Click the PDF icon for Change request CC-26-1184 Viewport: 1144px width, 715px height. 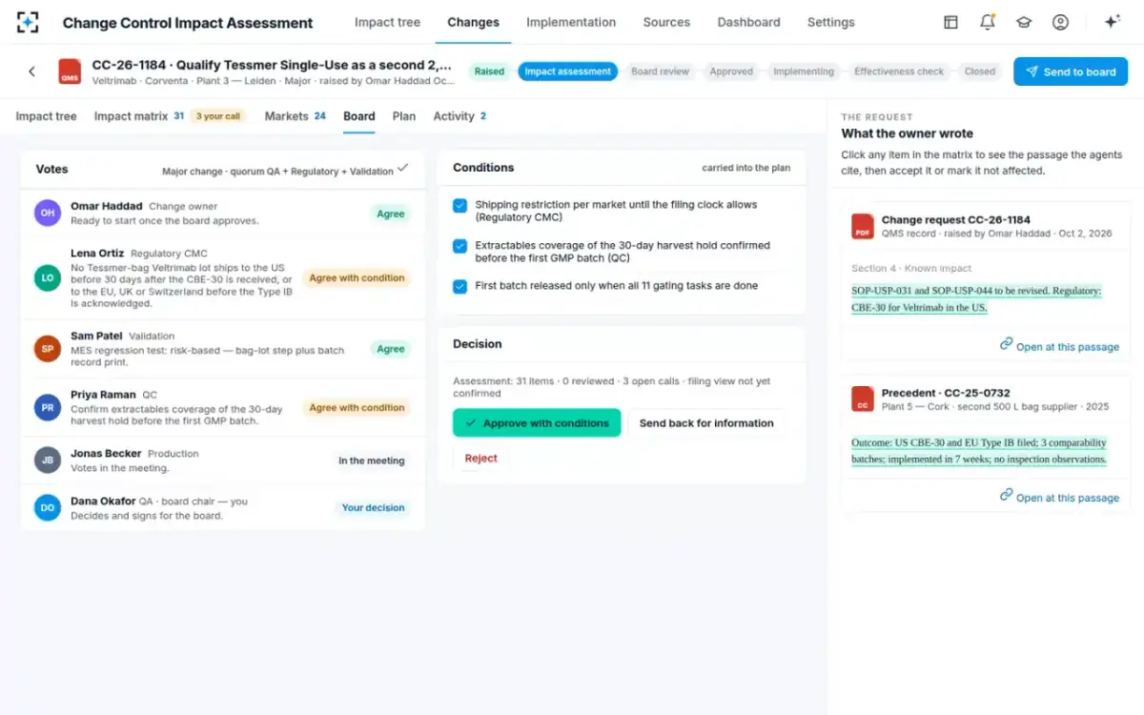tap(863, 226)
